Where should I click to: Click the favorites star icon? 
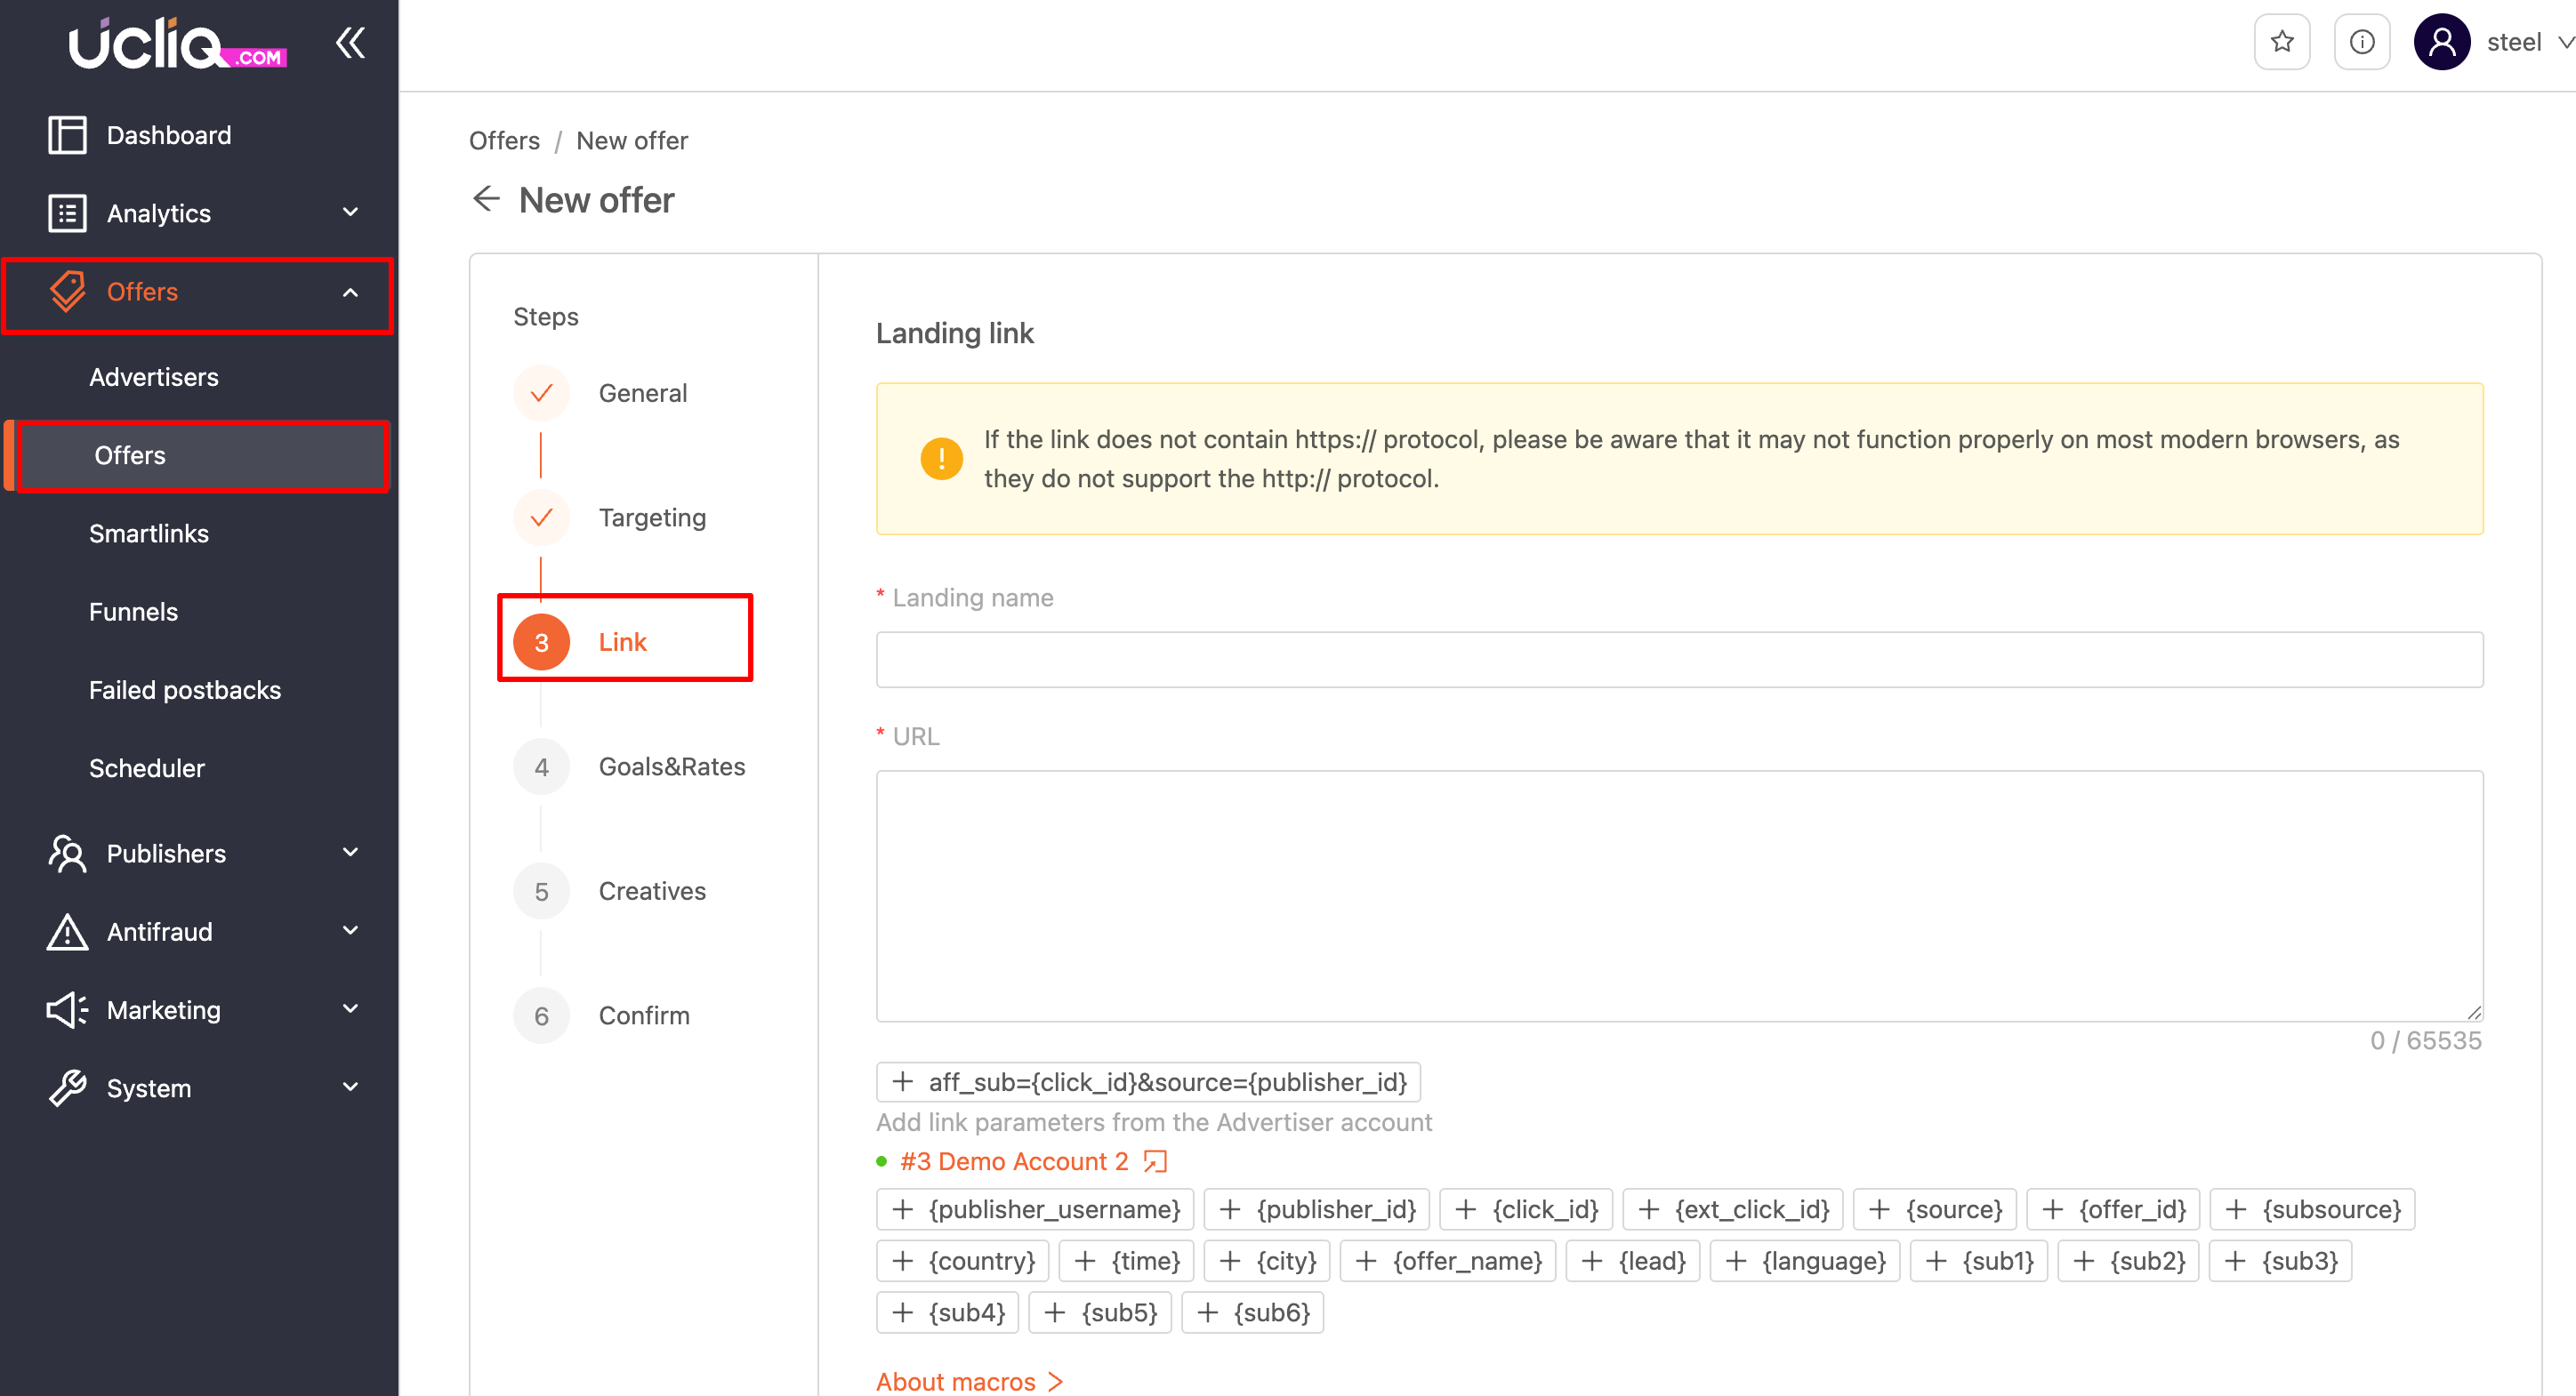pyautogui.click(x=2281, y=42)
